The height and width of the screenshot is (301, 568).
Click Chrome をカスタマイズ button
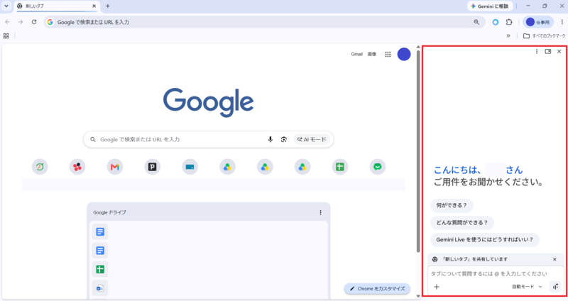tap(377, 289)
